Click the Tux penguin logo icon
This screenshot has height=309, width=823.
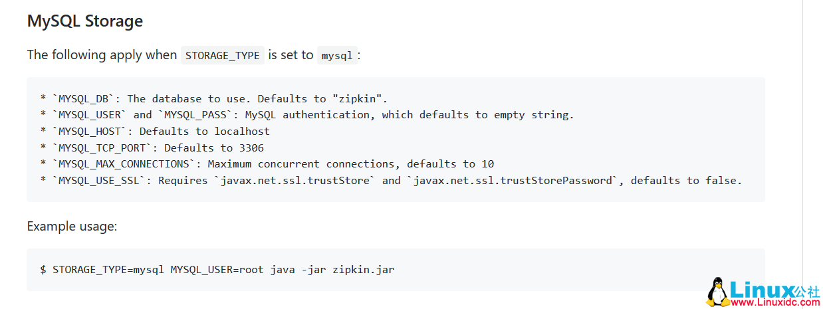pos(717,292)
